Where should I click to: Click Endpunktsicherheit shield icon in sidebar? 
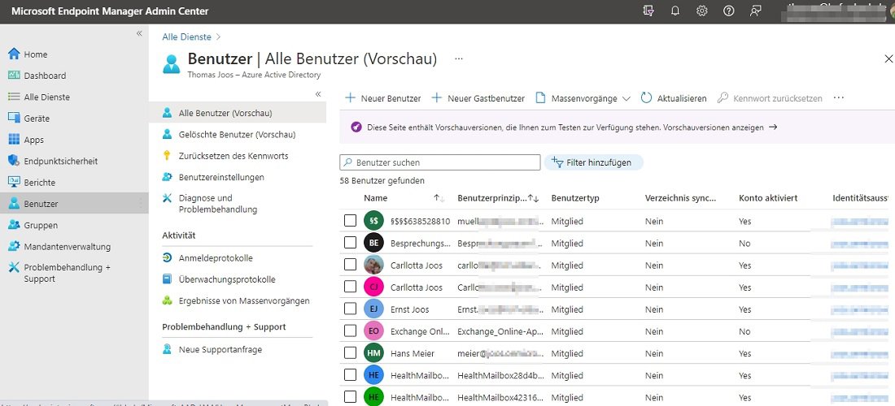[14, 161]
